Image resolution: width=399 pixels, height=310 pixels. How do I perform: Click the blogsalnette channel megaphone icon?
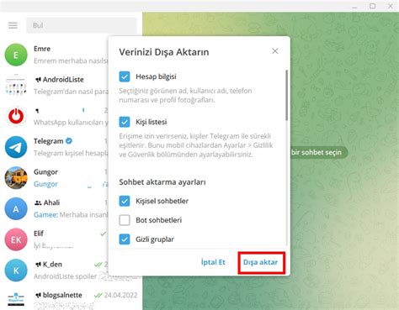(x=38, y=295)
